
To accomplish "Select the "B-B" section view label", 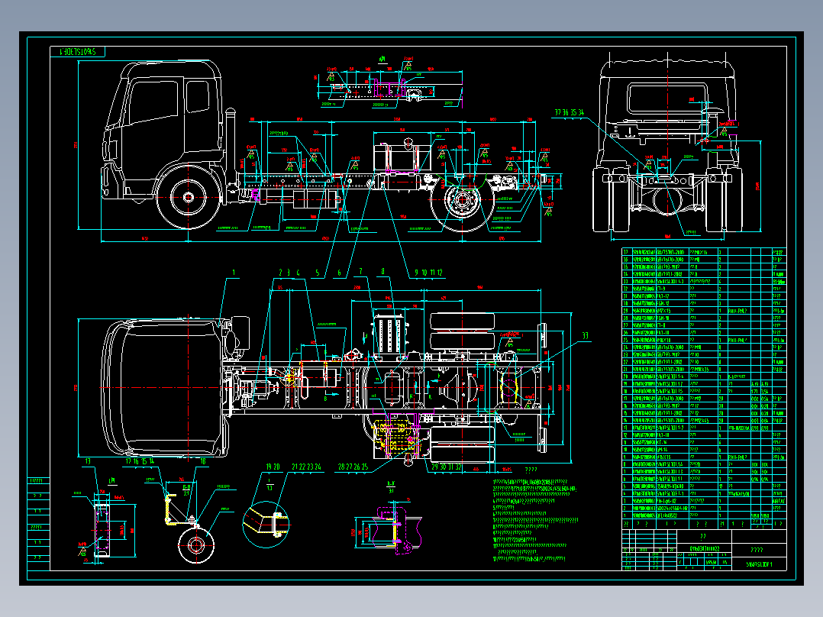I will 186,488.
